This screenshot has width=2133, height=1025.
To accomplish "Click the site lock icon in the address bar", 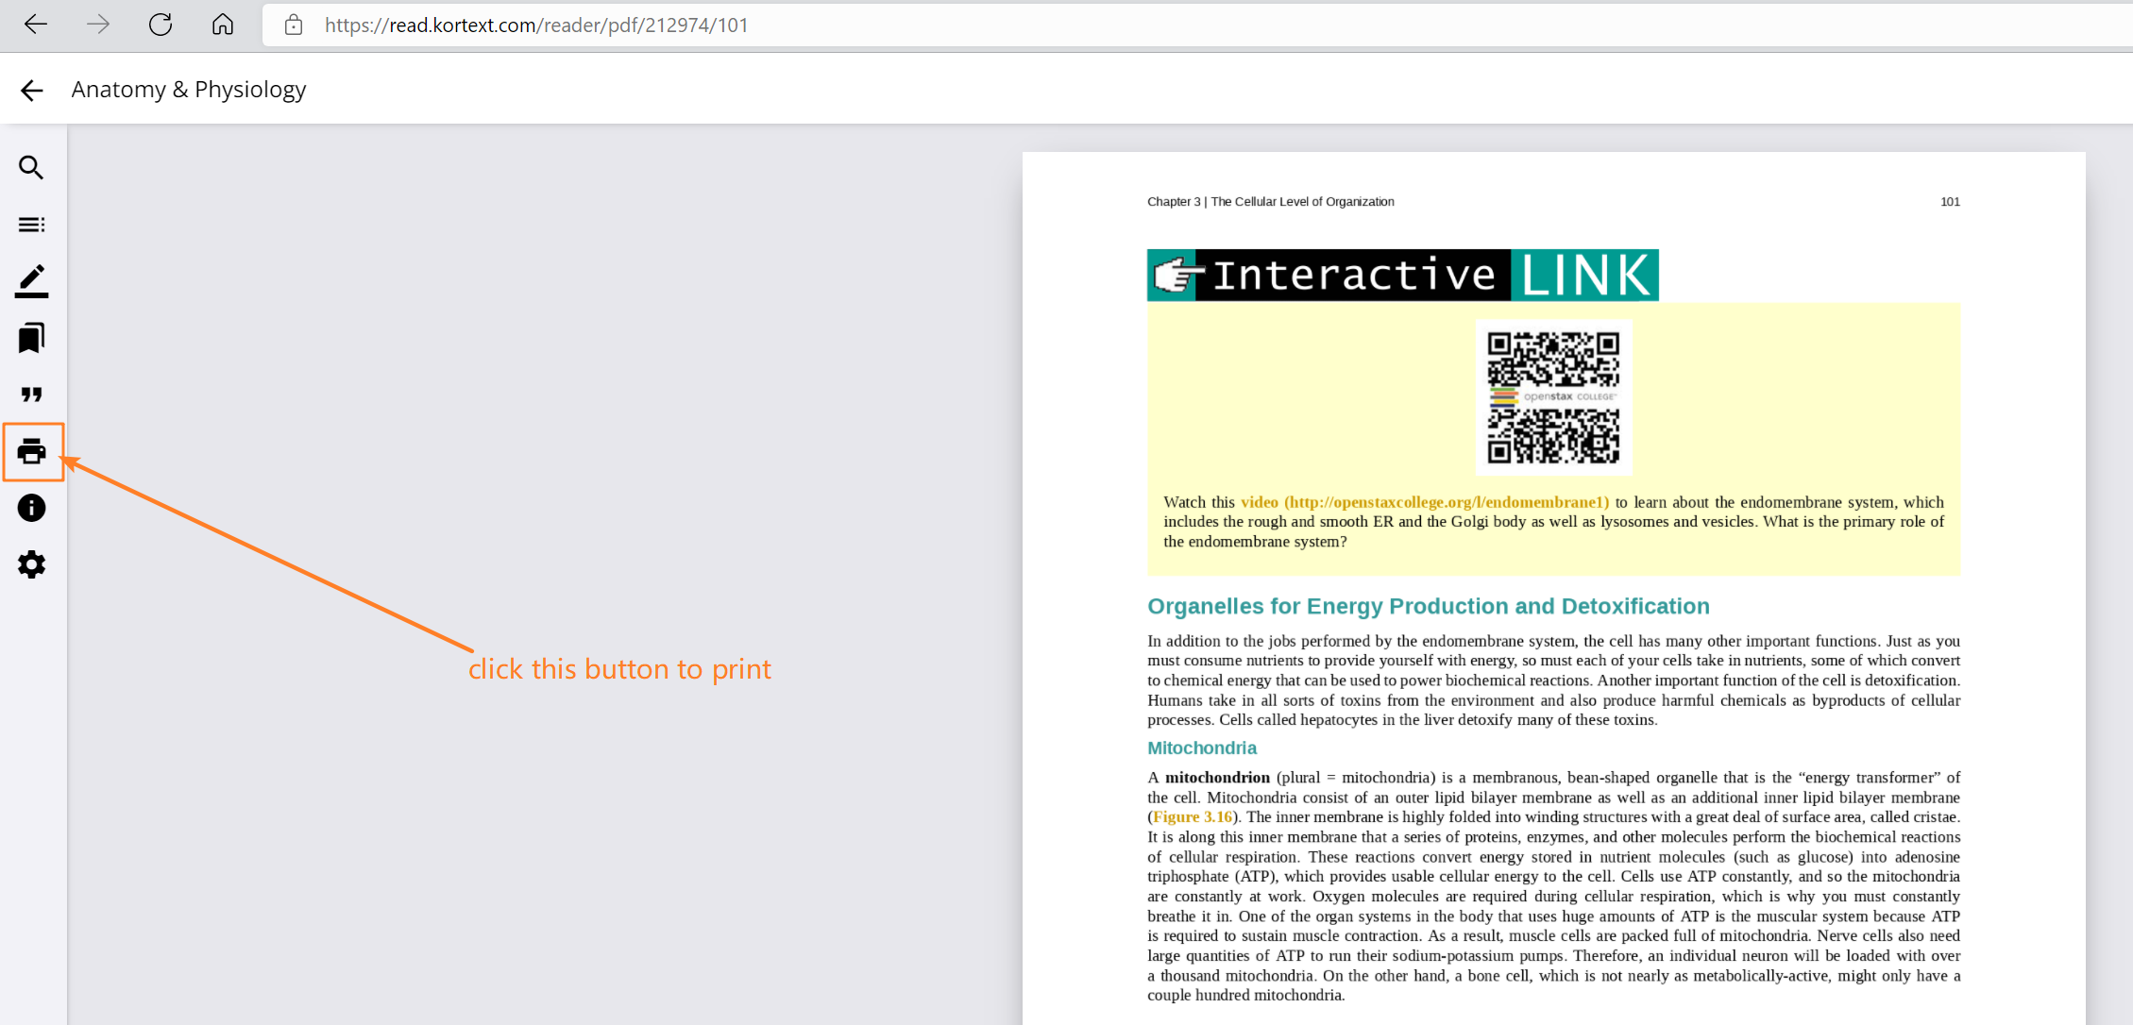I will point(294,25).
